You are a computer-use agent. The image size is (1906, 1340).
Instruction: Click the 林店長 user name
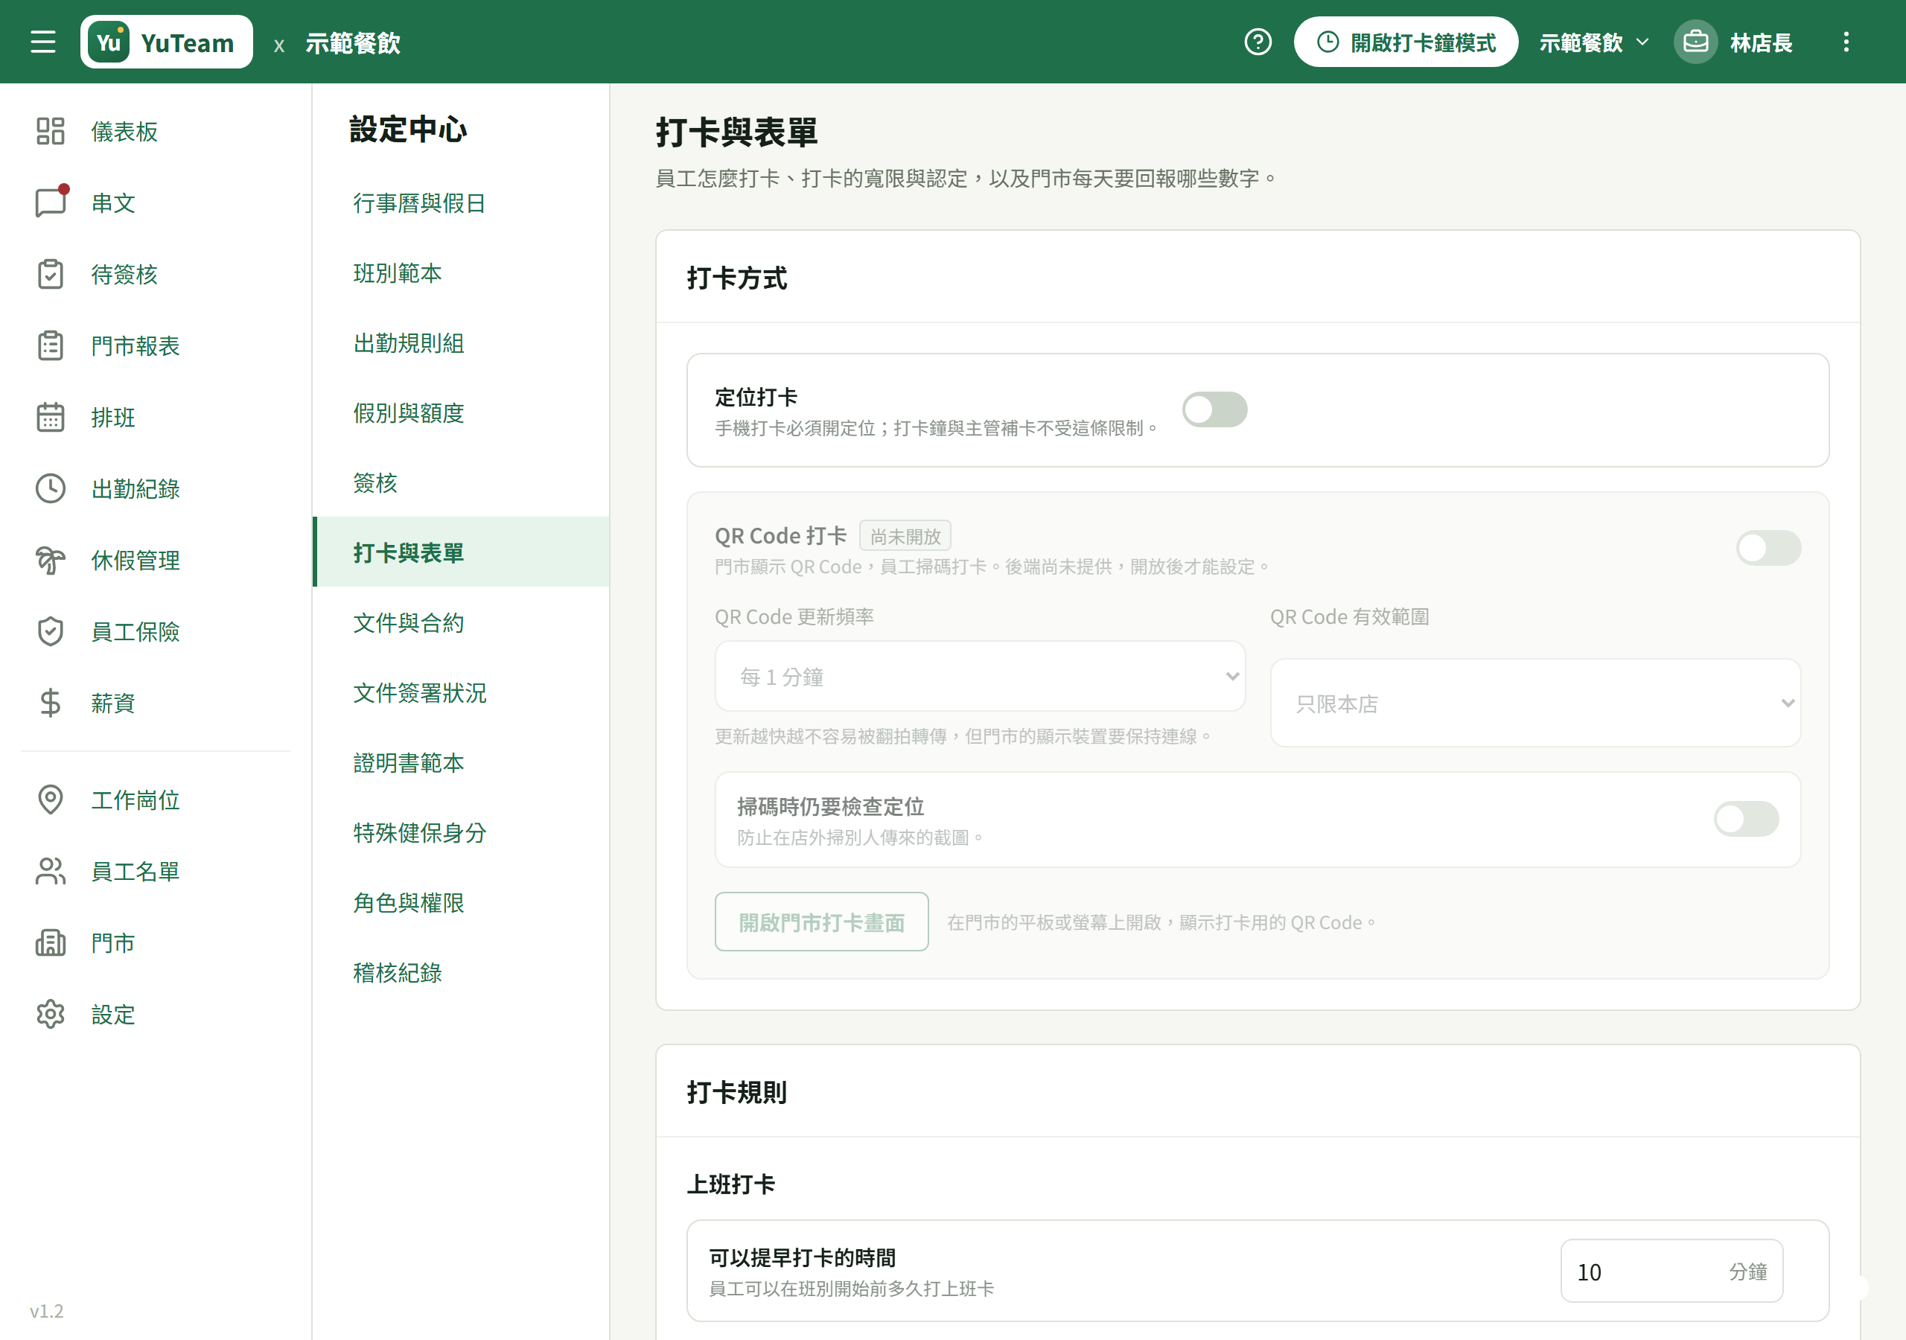pos(1761,42)
